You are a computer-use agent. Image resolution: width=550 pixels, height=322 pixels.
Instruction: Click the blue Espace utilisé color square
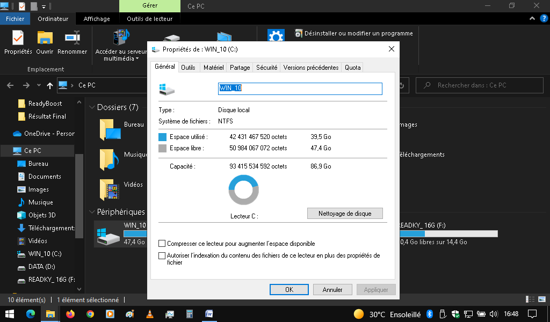[162, 137]
